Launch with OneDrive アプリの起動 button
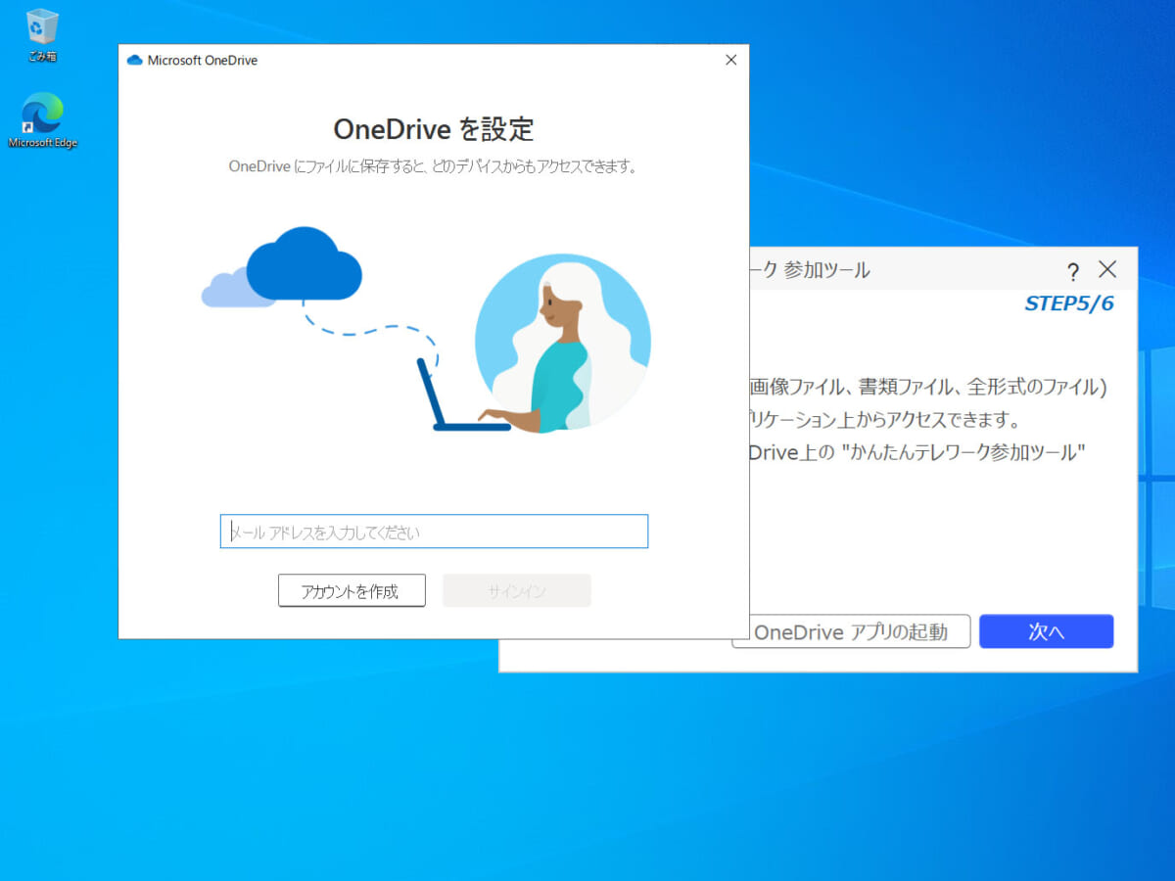 pos(850,631)
